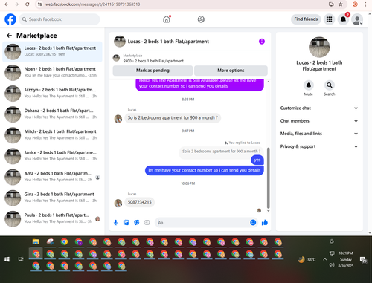Click the chat scroll down arrow
The height and width of the screenshot is (283, 372).
click(268, 211)
